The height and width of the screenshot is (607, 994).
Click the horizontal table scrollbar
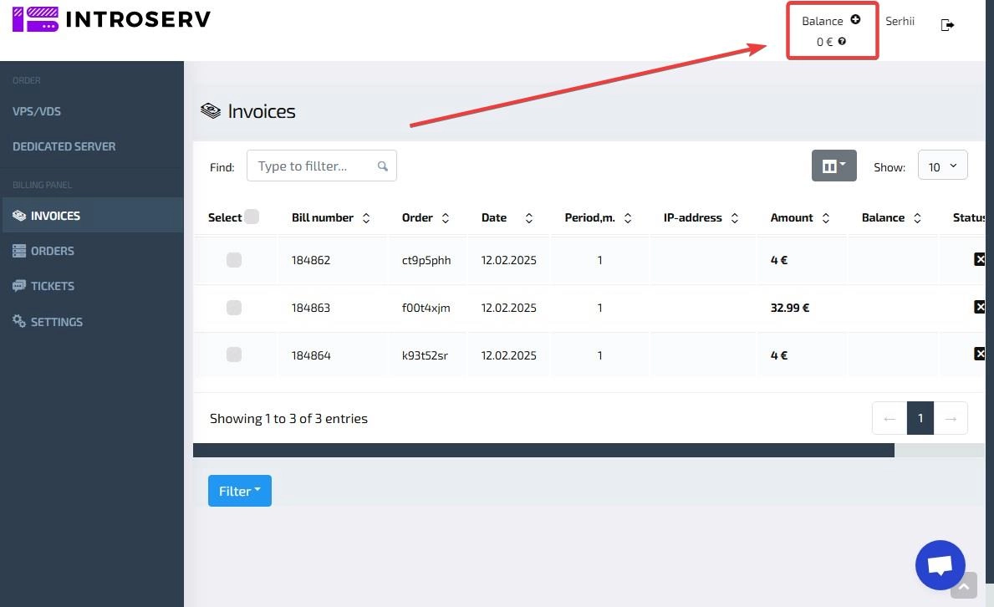point(543,450)
